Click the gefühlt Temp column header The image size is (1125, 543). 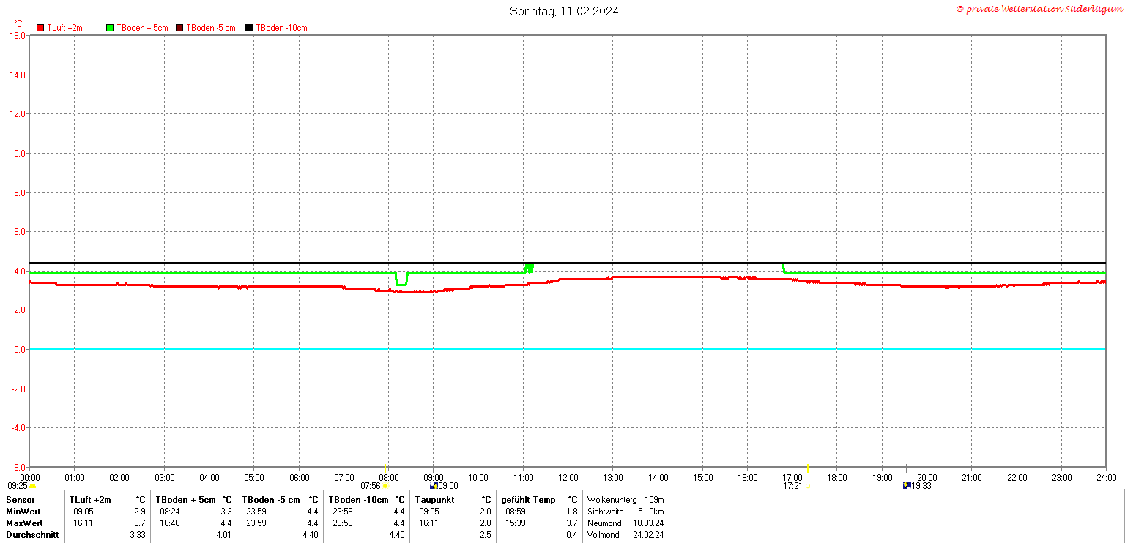[x=528, y=500]
